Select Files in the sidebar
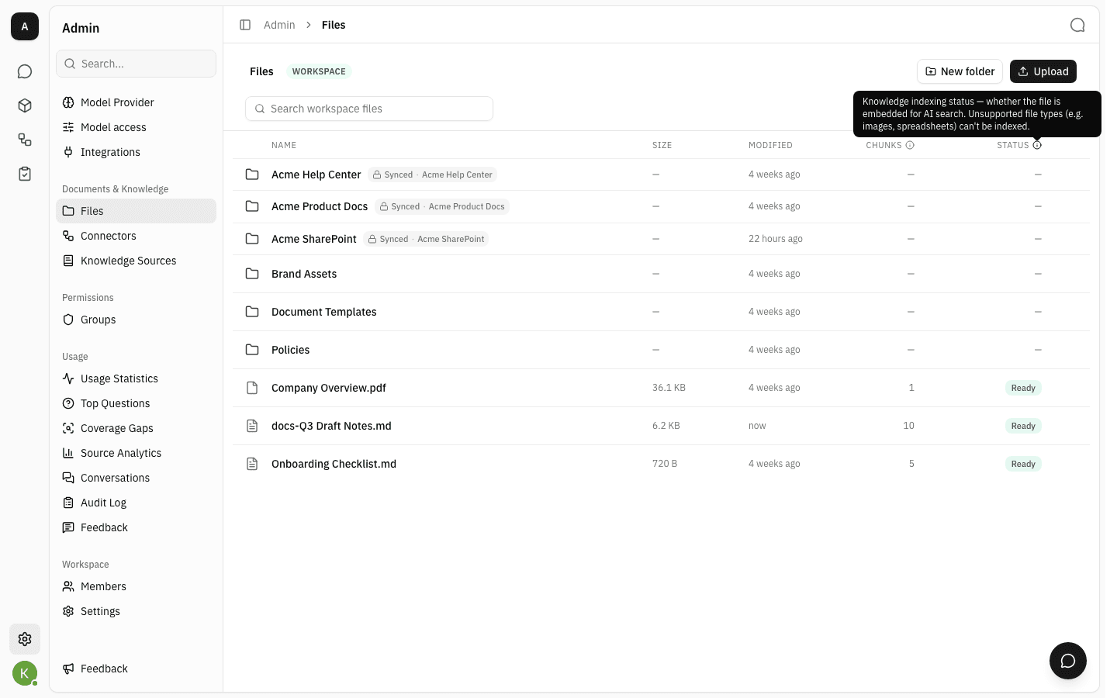This screenshot has width=1117, height=698. [136, 211]
